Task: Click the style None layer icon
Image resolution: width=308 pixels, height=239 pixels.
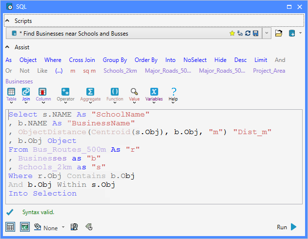Action: (x=37, y=227)
